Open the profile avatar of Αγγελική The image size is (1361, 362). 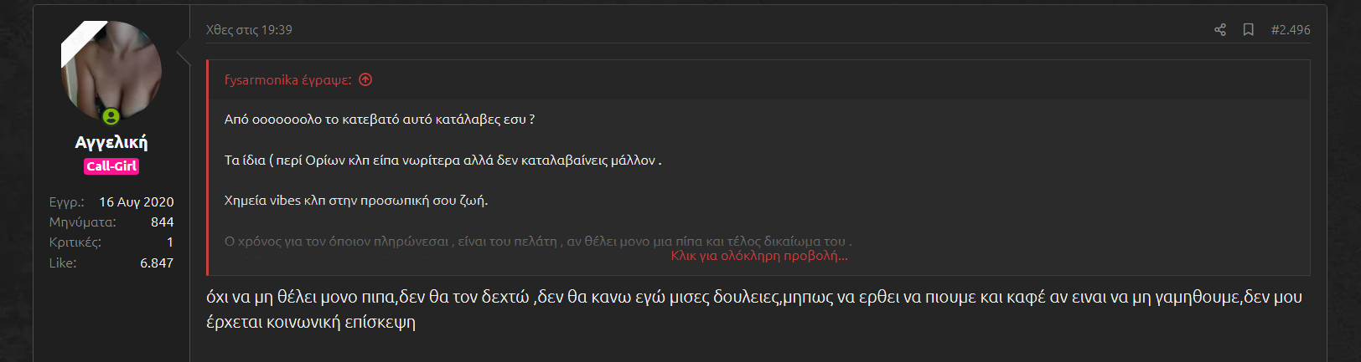pyautogui.click(x=111, y=70)
